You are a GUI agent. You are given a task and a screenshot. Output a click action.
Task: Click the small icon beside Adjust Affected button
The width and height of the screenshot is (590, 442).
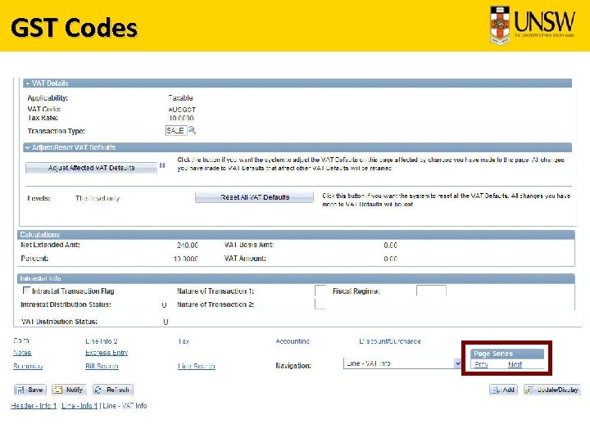[162, 165]
